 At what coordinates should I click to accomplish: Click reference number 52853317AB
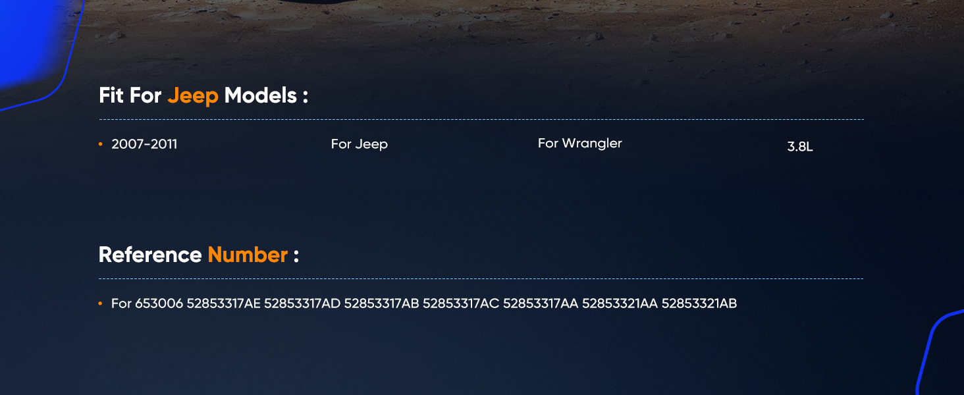[x=382, y=303]
